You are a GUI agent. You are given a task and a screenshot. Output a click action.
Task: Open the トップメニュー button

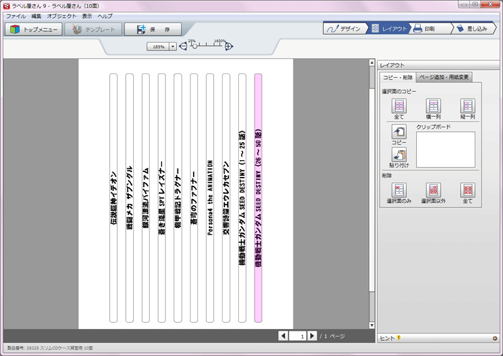point(34,29)
